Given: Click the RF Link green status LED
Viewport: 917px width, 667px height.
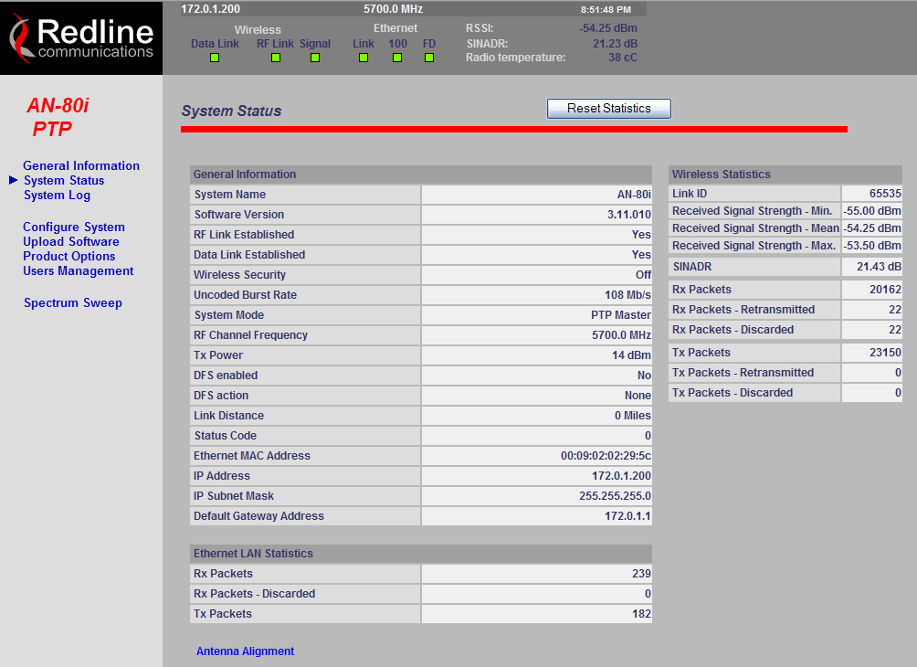Looking at the screenshot, I should point(275,58).
